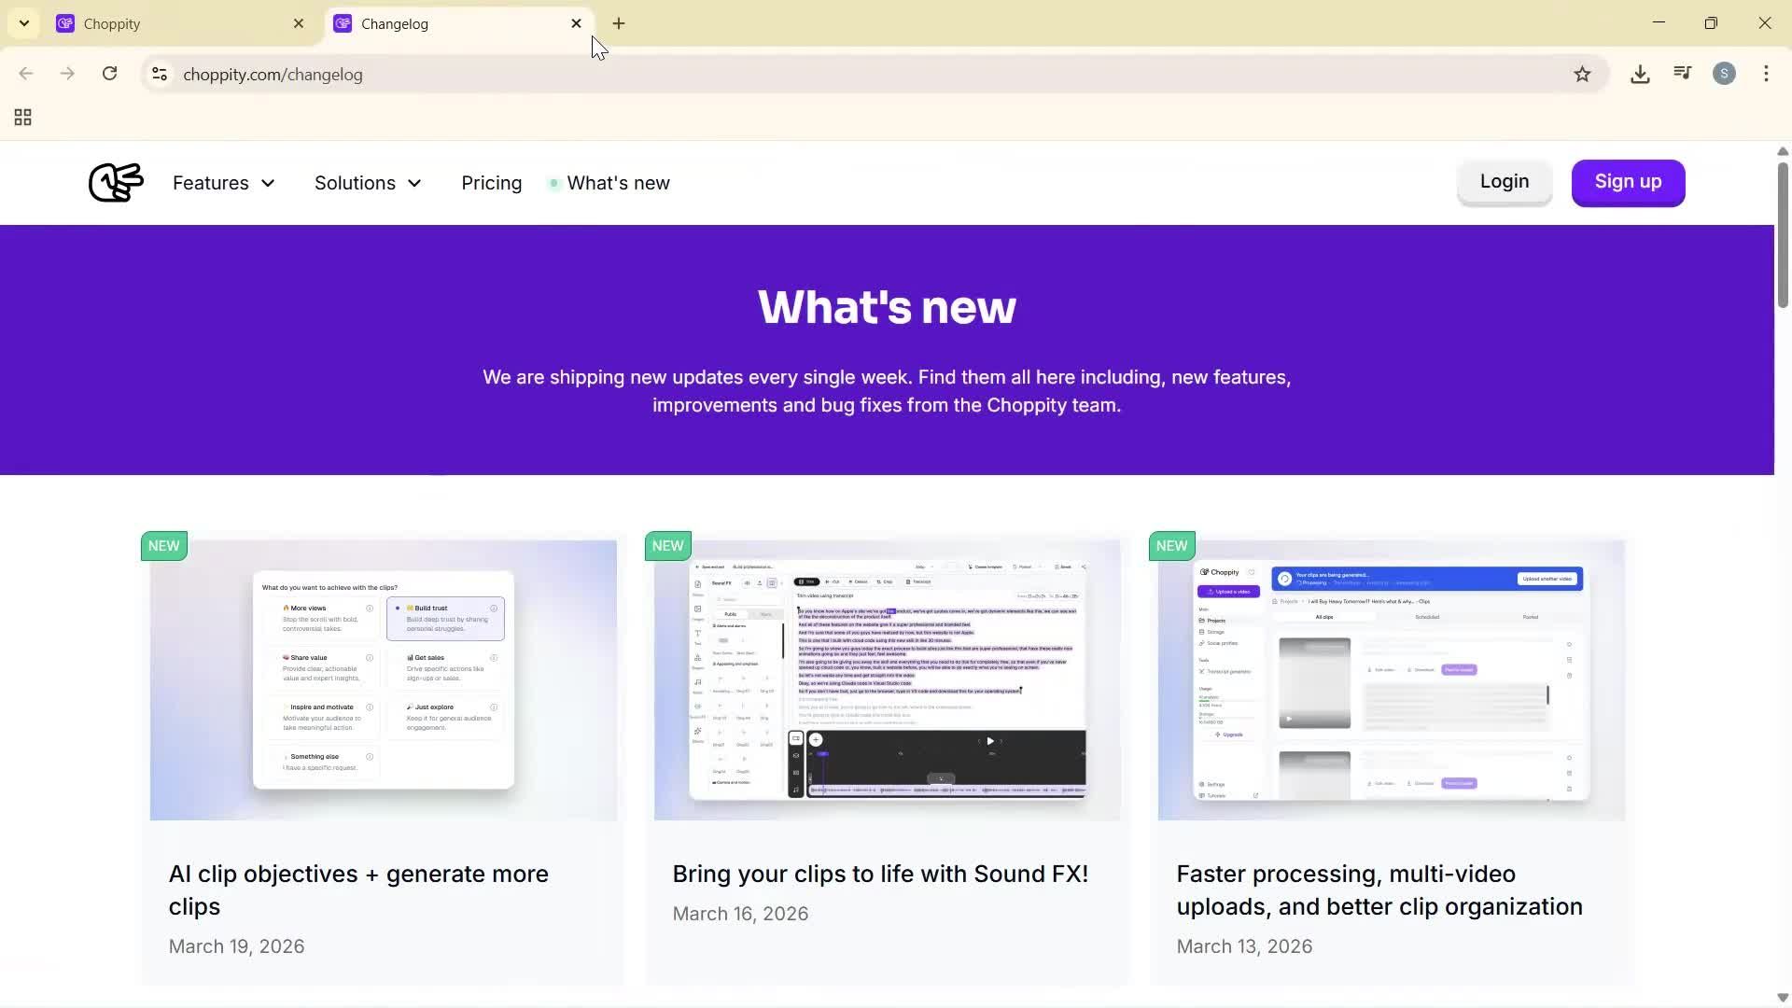
Task: Open the Login button
Action: (x=1504, y=182)
